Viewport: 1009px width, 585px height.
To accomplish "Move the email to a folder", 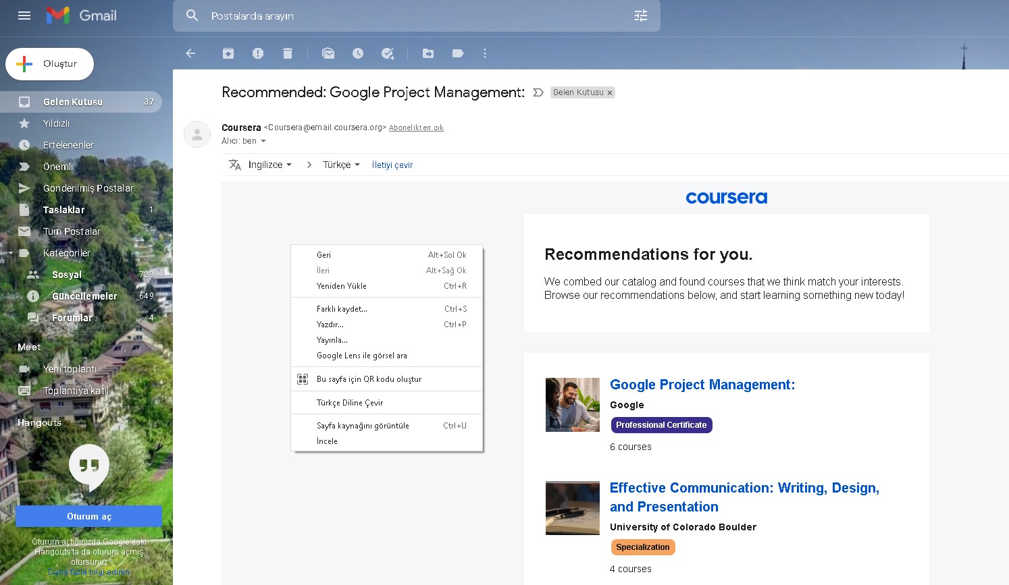I will 428,53.
